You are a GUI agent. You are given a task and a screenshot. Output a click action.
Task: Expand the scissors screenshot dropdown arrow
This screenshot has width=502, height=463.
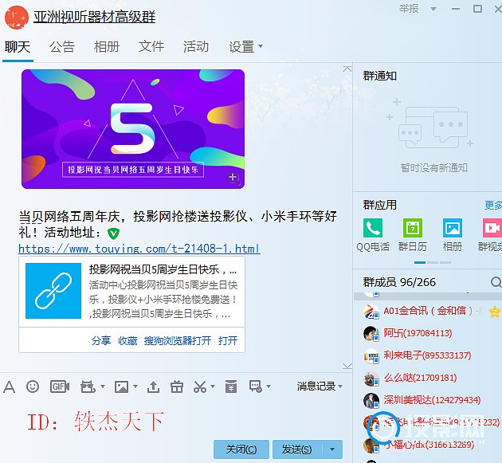(213, 386)
